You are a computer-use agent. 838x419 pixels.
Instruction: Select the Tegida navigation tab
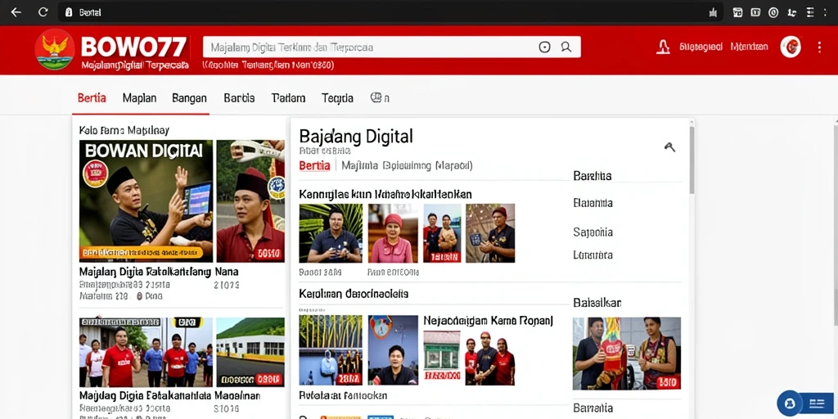pos(337,98)
